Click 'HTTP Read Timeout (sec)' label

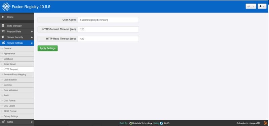61,39
